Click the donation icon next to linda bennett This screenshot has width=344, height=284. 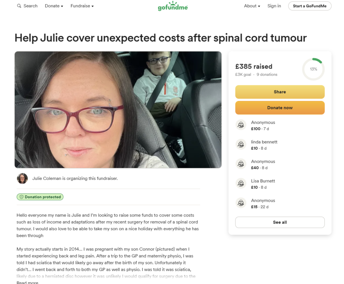[x=241, y=144]
